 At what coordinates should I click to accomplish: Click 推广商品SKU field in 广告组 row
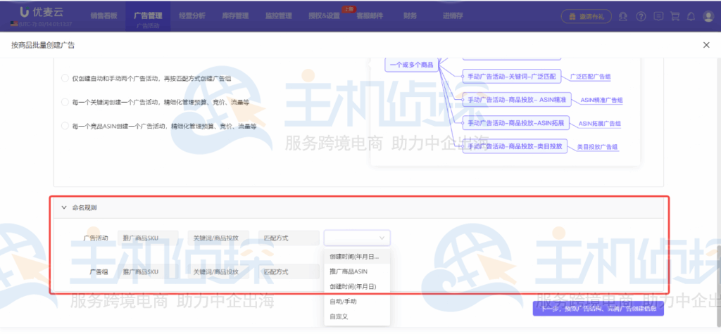[148, 271]
